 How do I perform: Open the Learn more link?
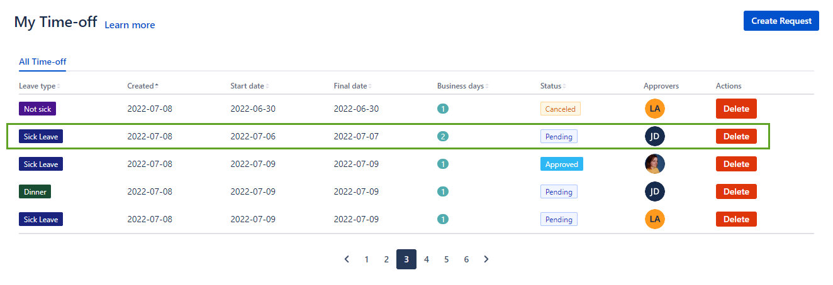point(130,25)
